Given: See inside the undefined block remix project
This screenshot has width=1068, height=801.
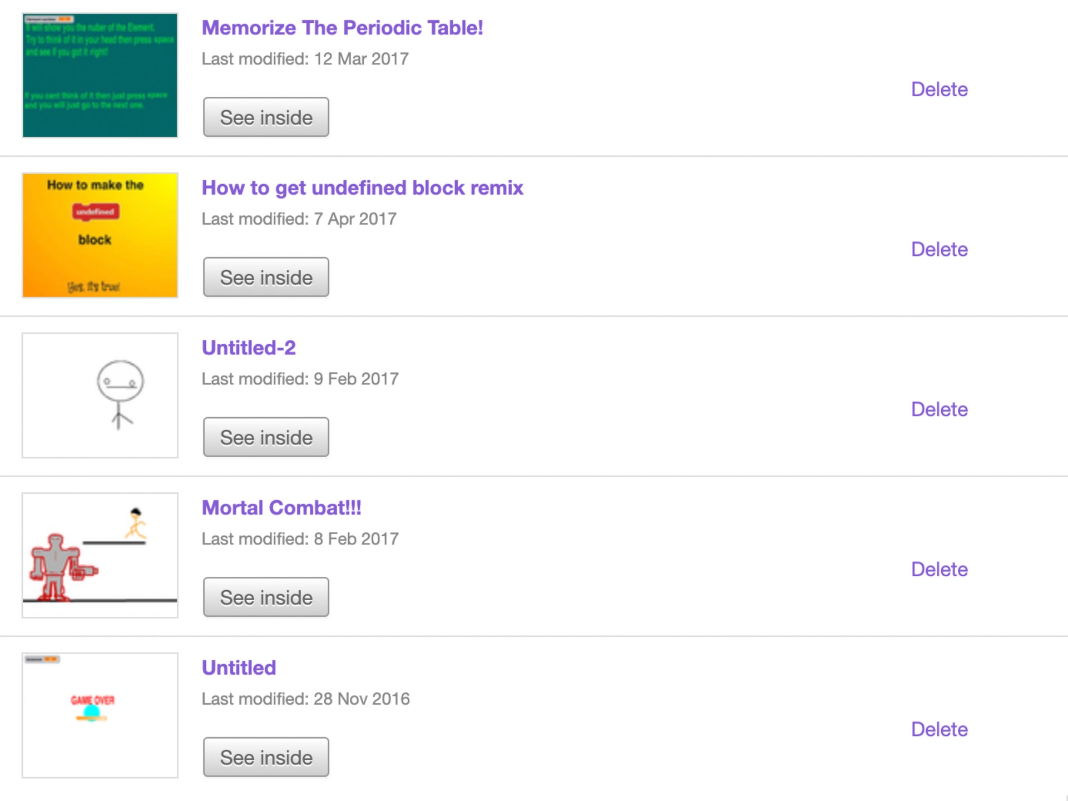Looking at the screenshot, I should click(x=265, y=277).
